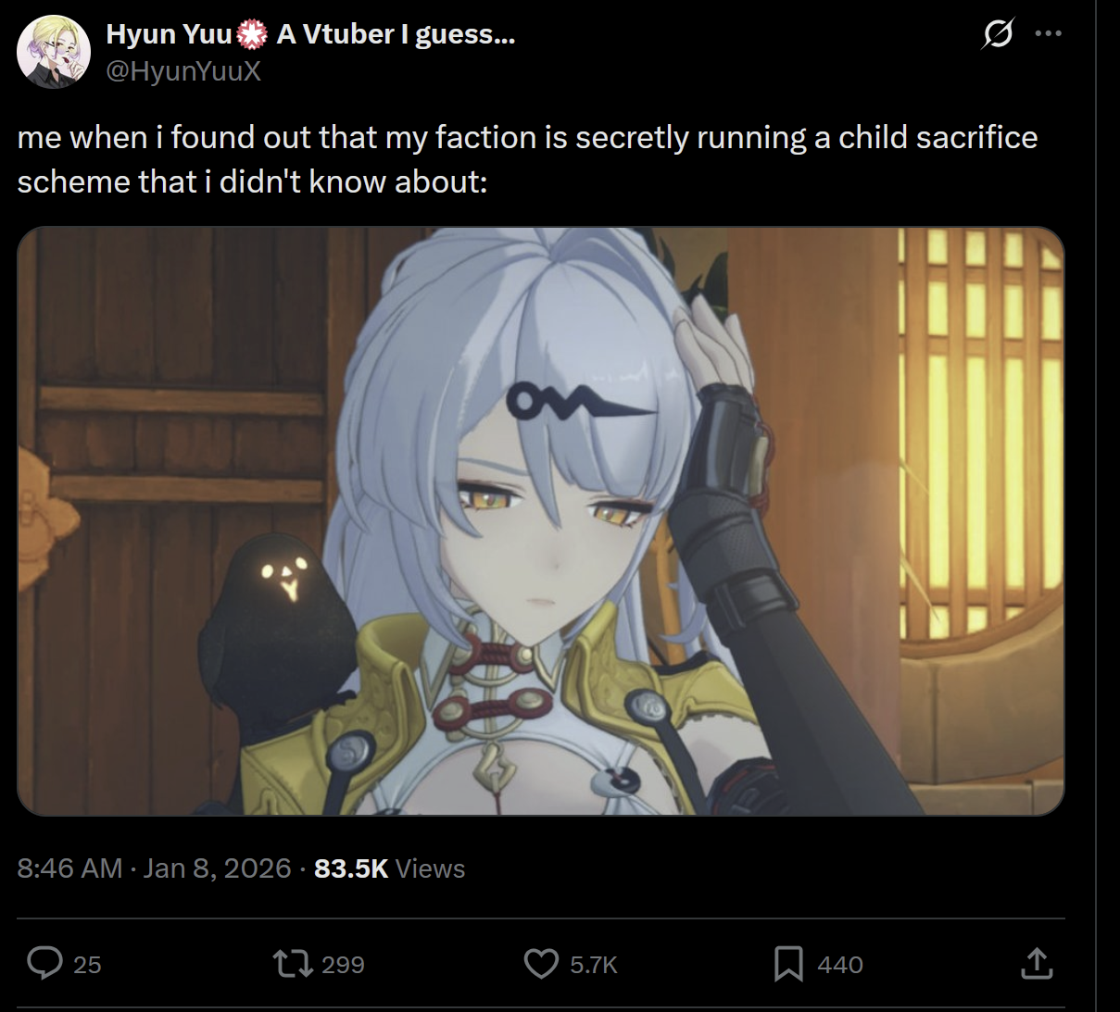Click the flower emoji badge beside Hyun Yuu
The width and height of the screenshot is (1120, 1012).
tap(252, 35)
